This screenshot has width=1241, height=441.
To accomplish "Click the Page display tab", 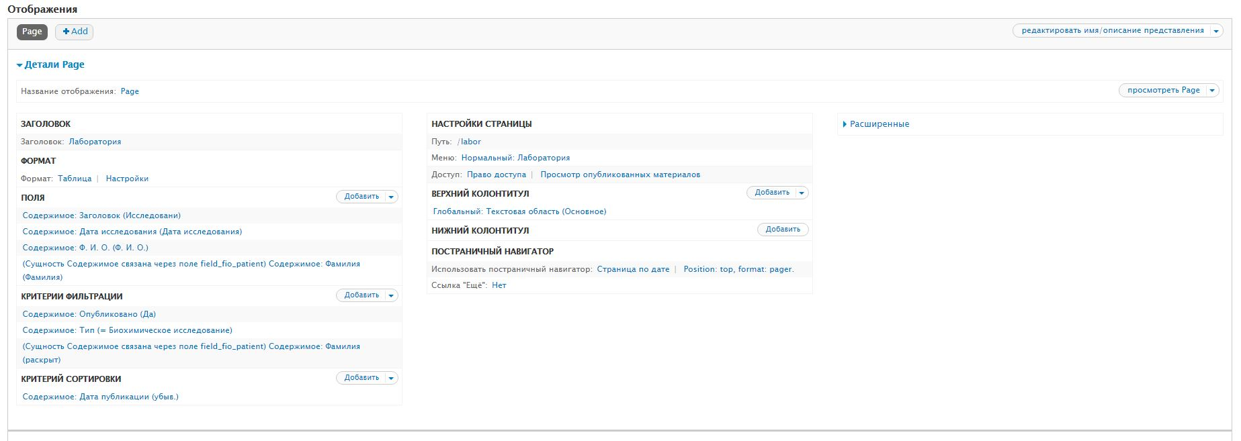I will [x=32, y=32].
